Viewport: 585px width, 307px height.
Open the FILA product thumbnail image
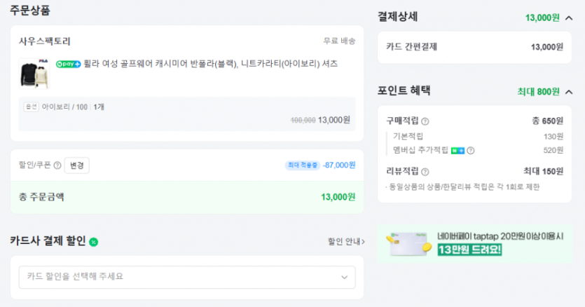[34, 73]
